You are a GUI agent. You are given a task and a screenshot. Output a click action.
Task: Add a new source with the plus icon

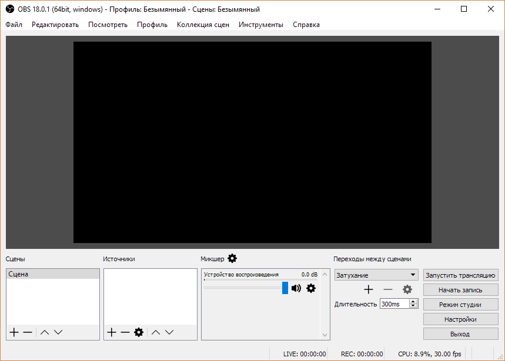[x=111, y=332]
